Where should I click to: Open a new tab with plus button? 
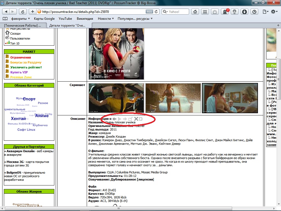(278, 25)
